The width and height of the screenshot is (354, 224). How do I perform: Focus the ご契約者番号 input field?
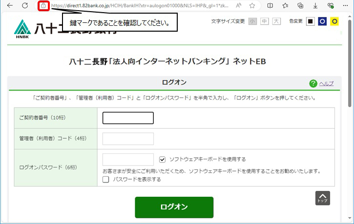(128, 118)
